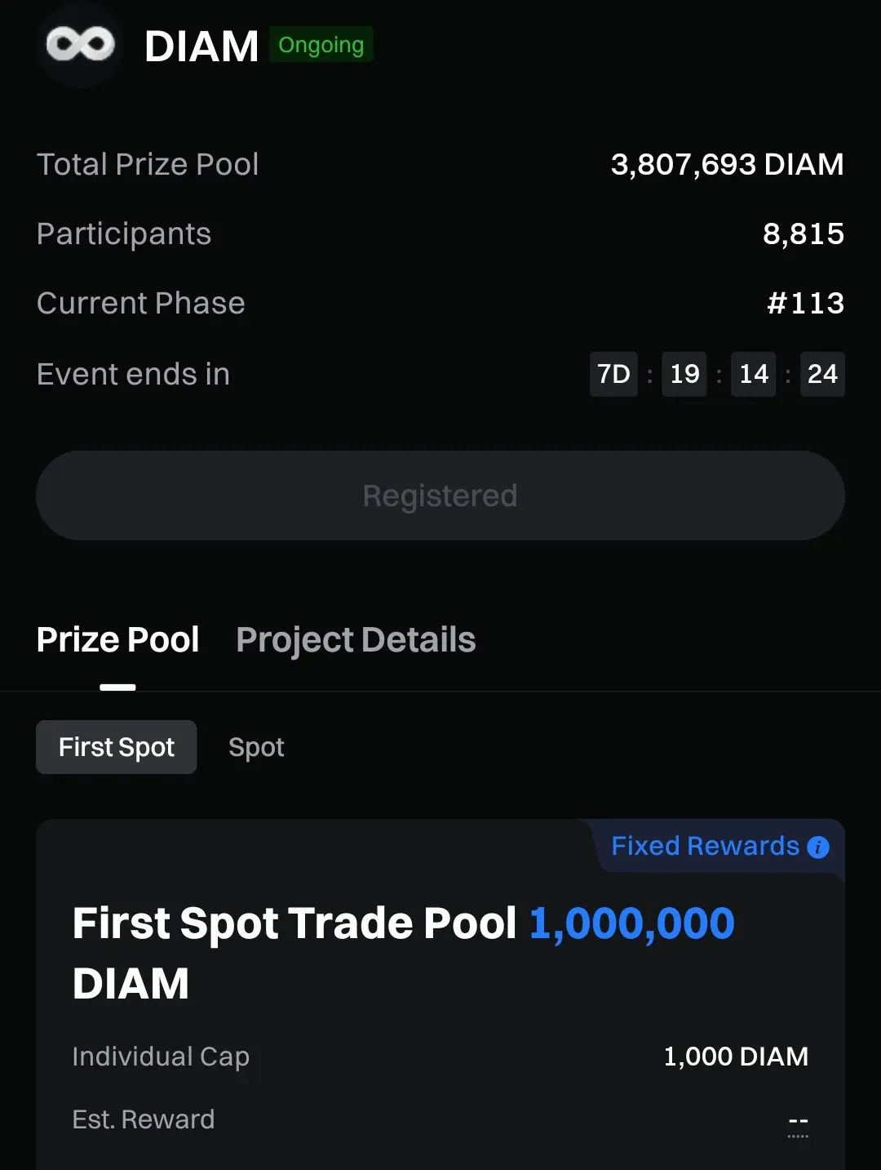Click the countdown minutes box showing 14
Viewport: 881px width, 1170px height.
(x=753, y=374)
